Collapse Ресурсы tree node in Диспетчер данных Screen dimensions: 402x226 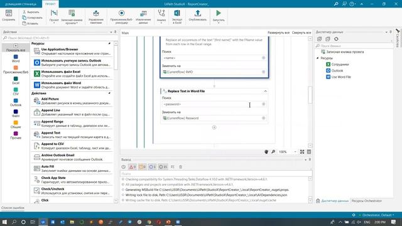[318, 58]
